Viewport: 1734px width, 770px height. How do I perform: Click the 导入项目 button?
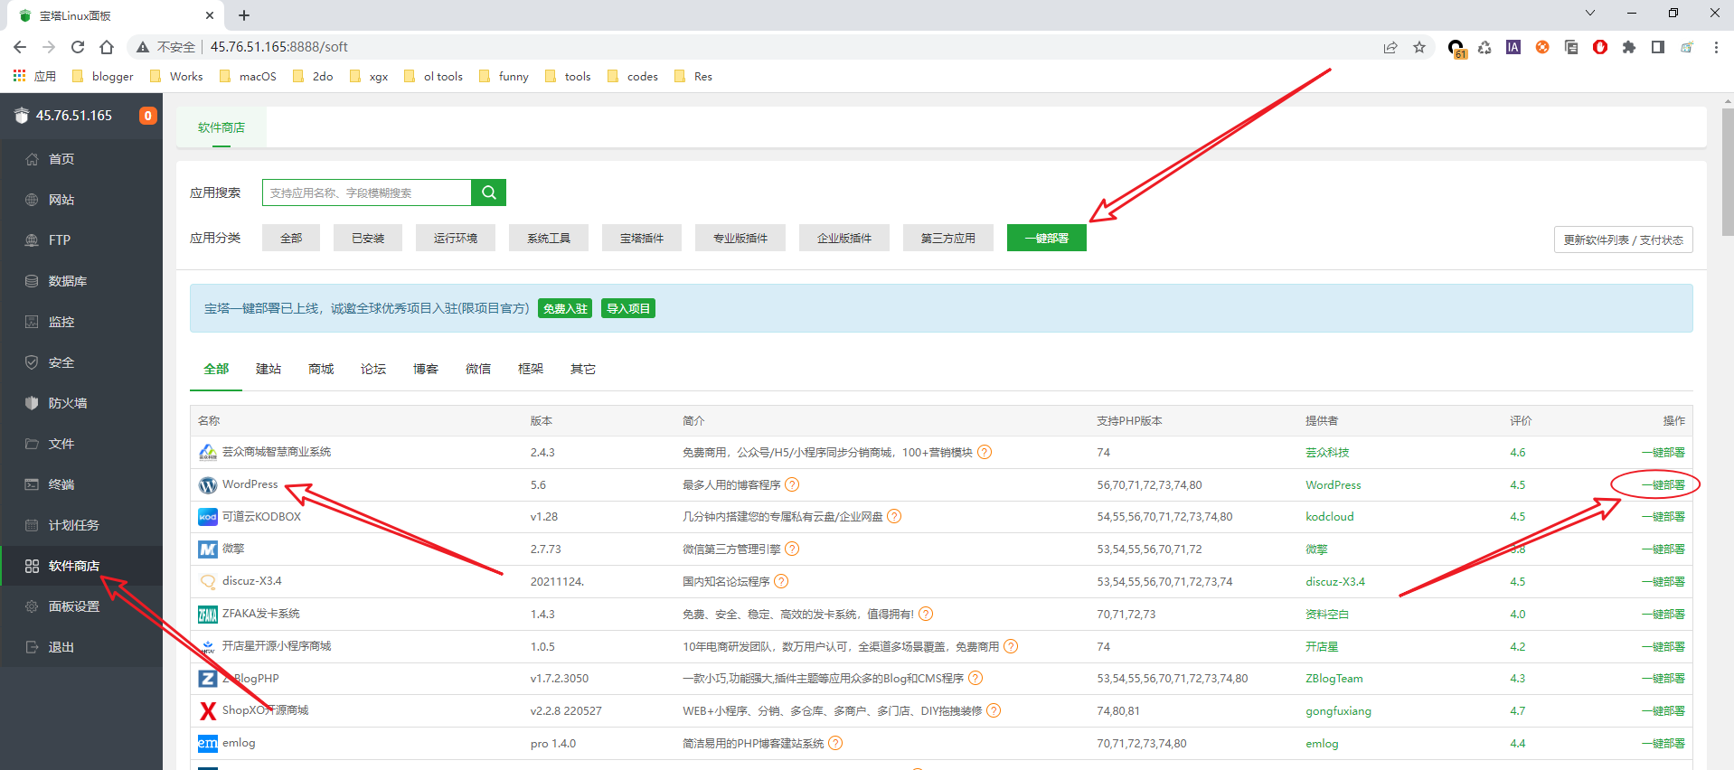(628, 308)
